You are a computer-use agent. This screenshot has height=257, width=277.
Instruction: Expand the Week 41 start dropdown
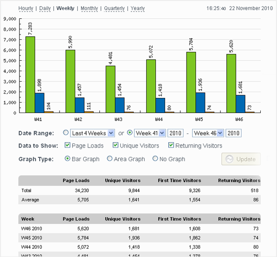(x=150, y=133)
